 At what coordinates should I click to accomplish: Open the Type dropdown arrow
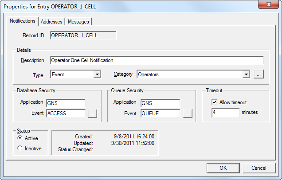pos(97,74)
